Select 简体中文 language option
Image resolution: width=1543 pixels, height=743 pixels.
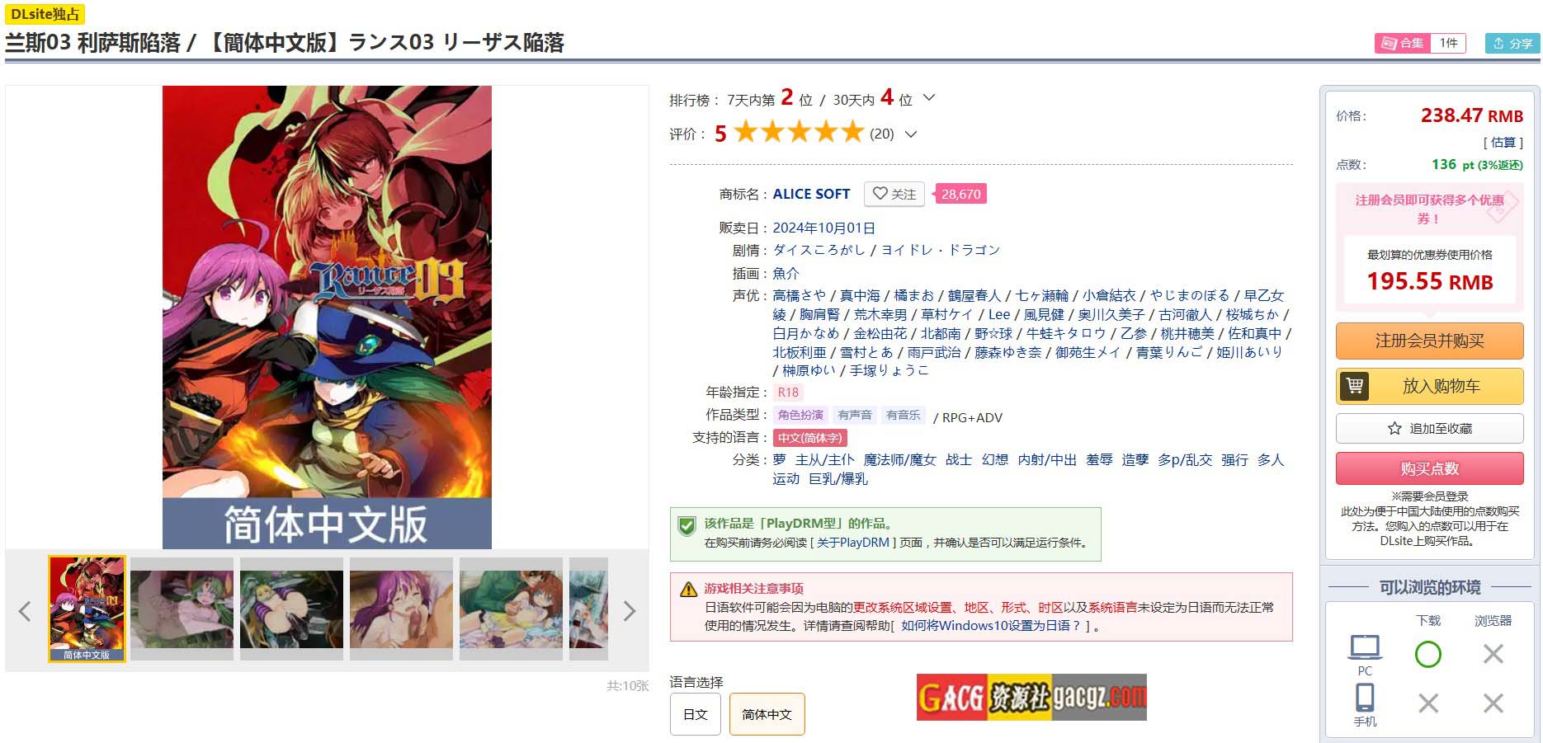[x=767, y=714]
